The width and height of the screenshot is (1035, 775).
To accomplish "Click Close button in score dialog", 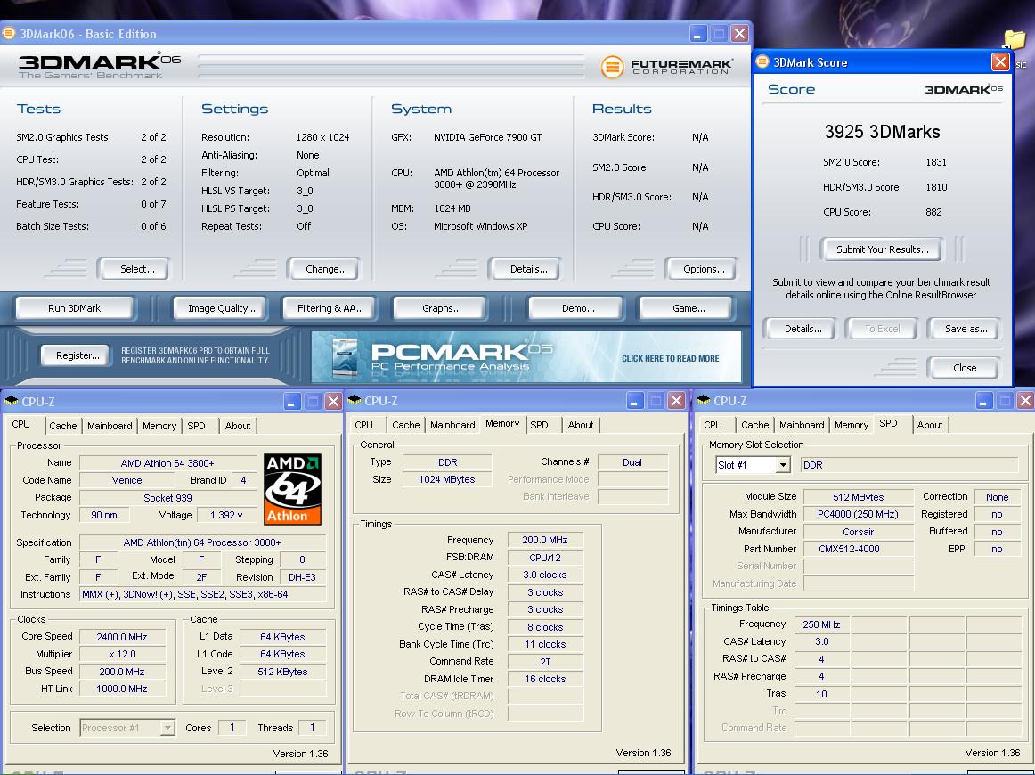I will coord(963,368).
